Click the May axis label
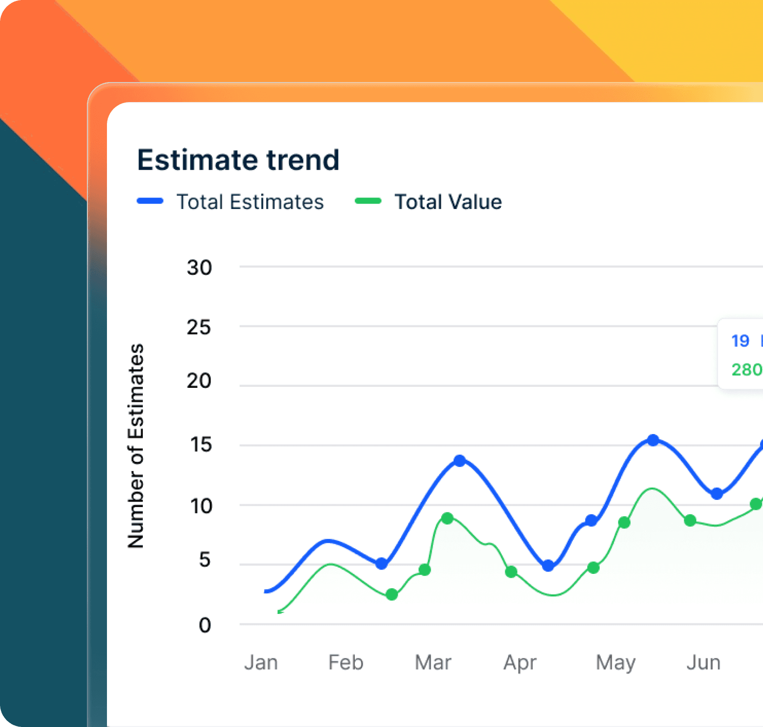This screenshot has height=727, width=763. pos(616,664)
